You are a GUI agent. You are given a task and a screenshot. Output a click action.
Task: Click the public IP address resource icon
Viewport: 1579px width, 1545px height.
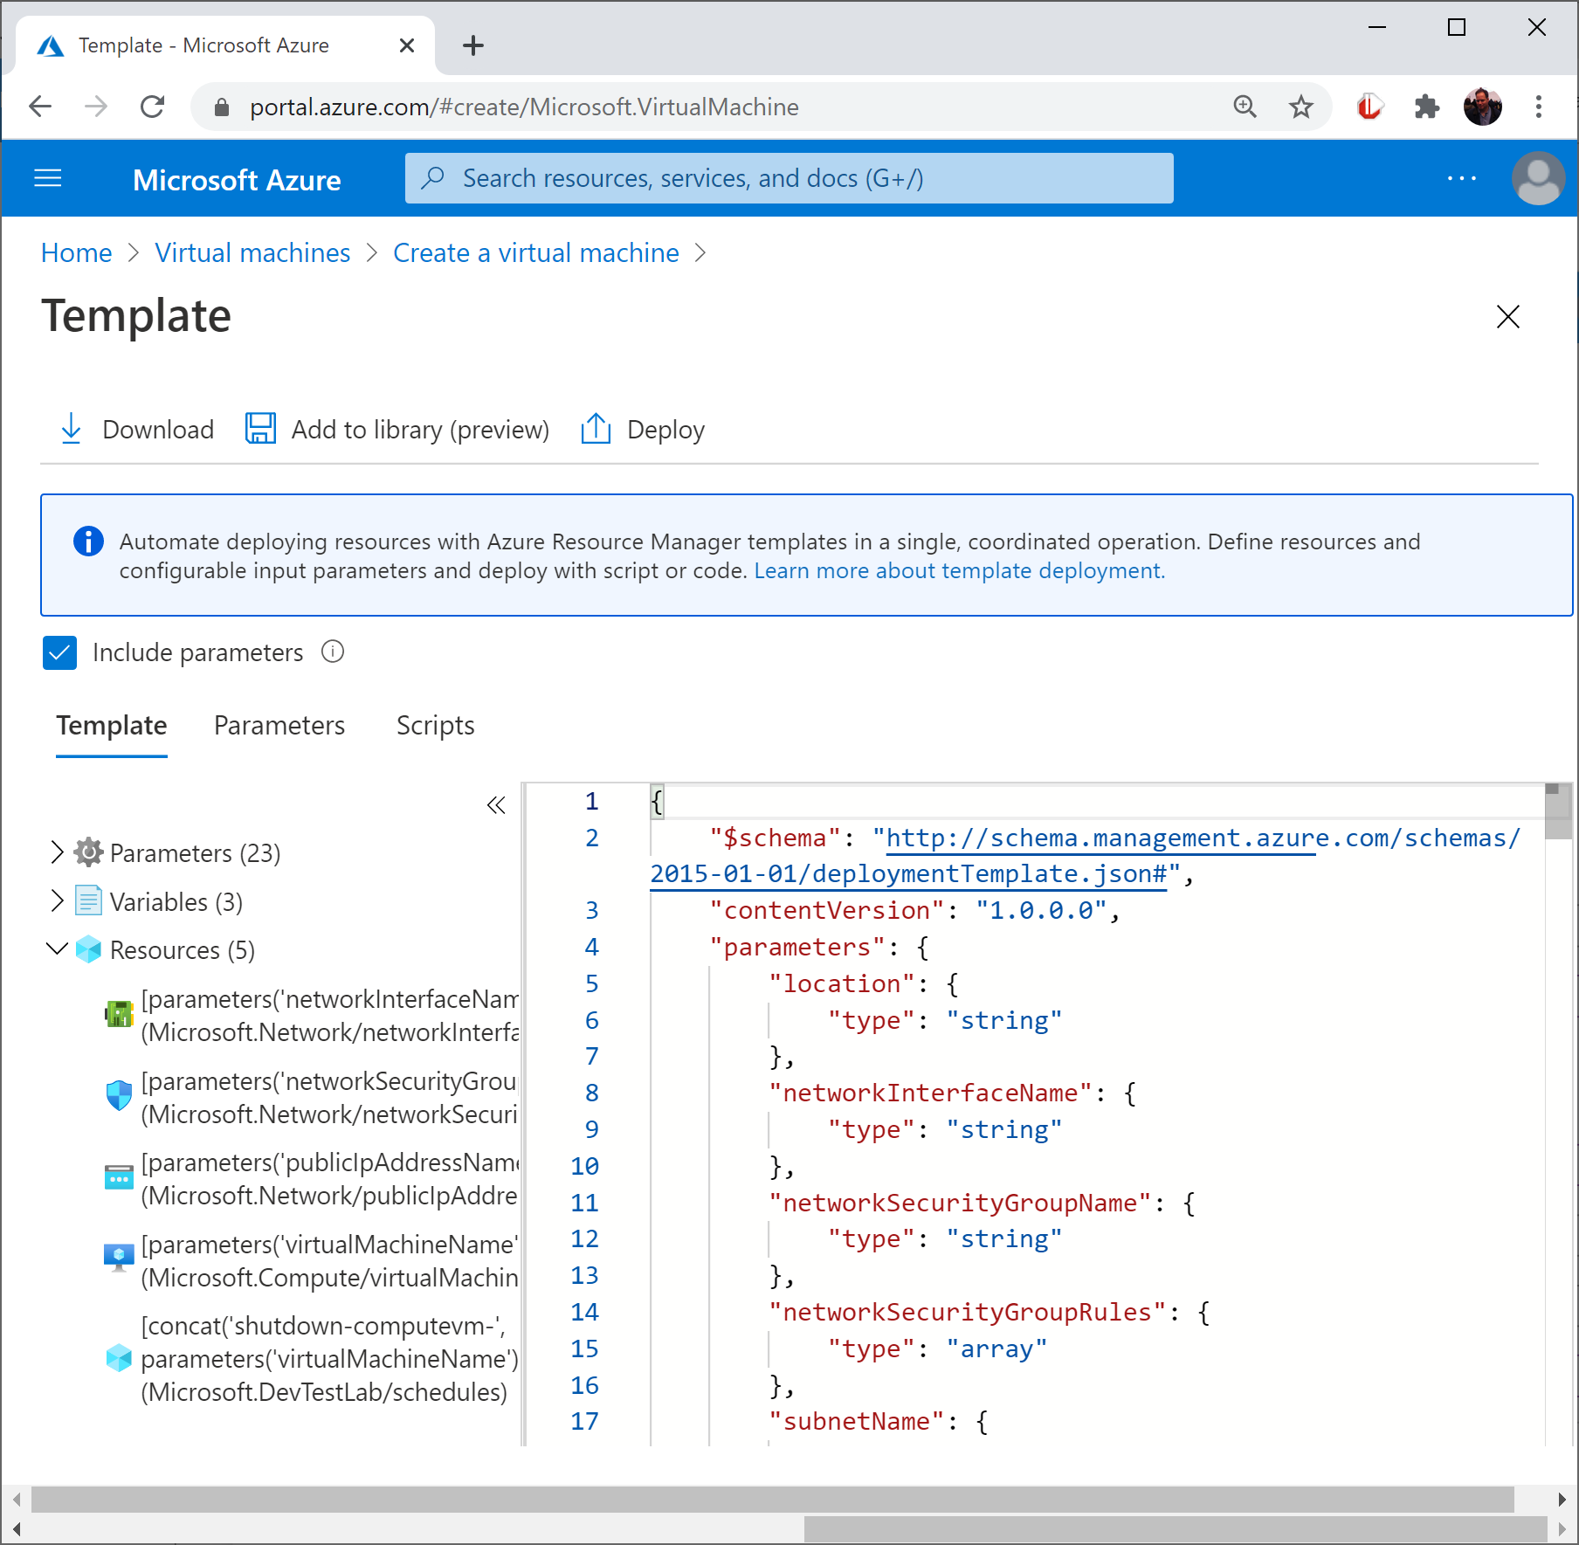coord(119,1177)
